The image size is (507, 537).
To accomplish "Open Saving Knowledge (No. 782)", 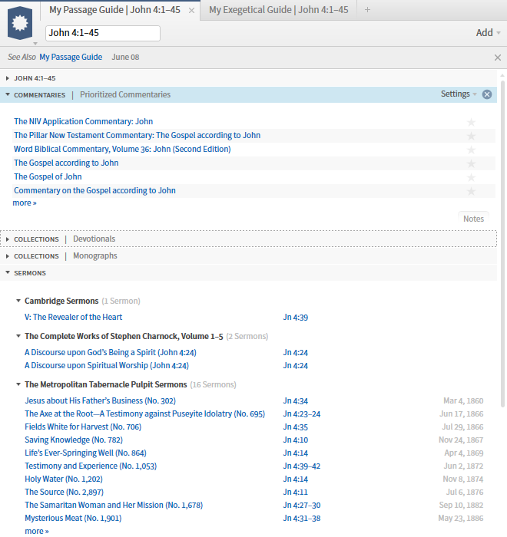I will click(x=74, y=440).
